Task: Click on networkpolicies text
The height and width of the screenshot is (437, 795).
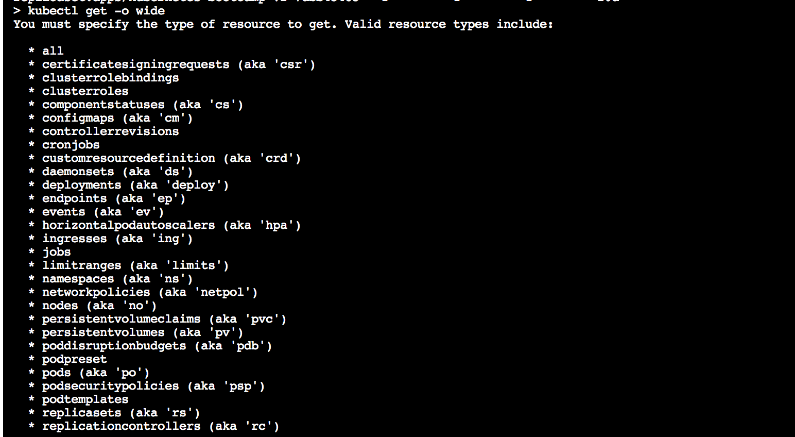Action: [96, 292]
